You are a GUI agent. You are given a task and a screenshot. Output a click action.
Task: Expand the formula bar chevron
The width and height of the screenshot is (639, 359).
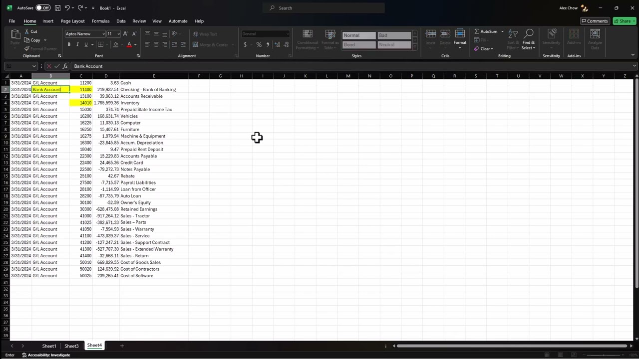pyautogui.click(x=635, y=66)
